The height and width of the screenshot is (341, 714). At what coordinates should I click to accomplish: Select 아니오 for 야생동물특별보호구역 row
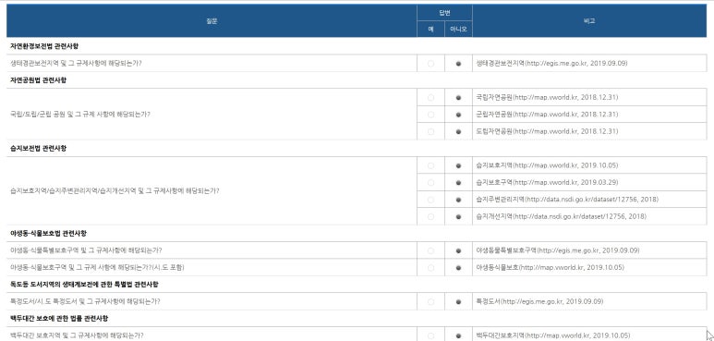[458, 250]
